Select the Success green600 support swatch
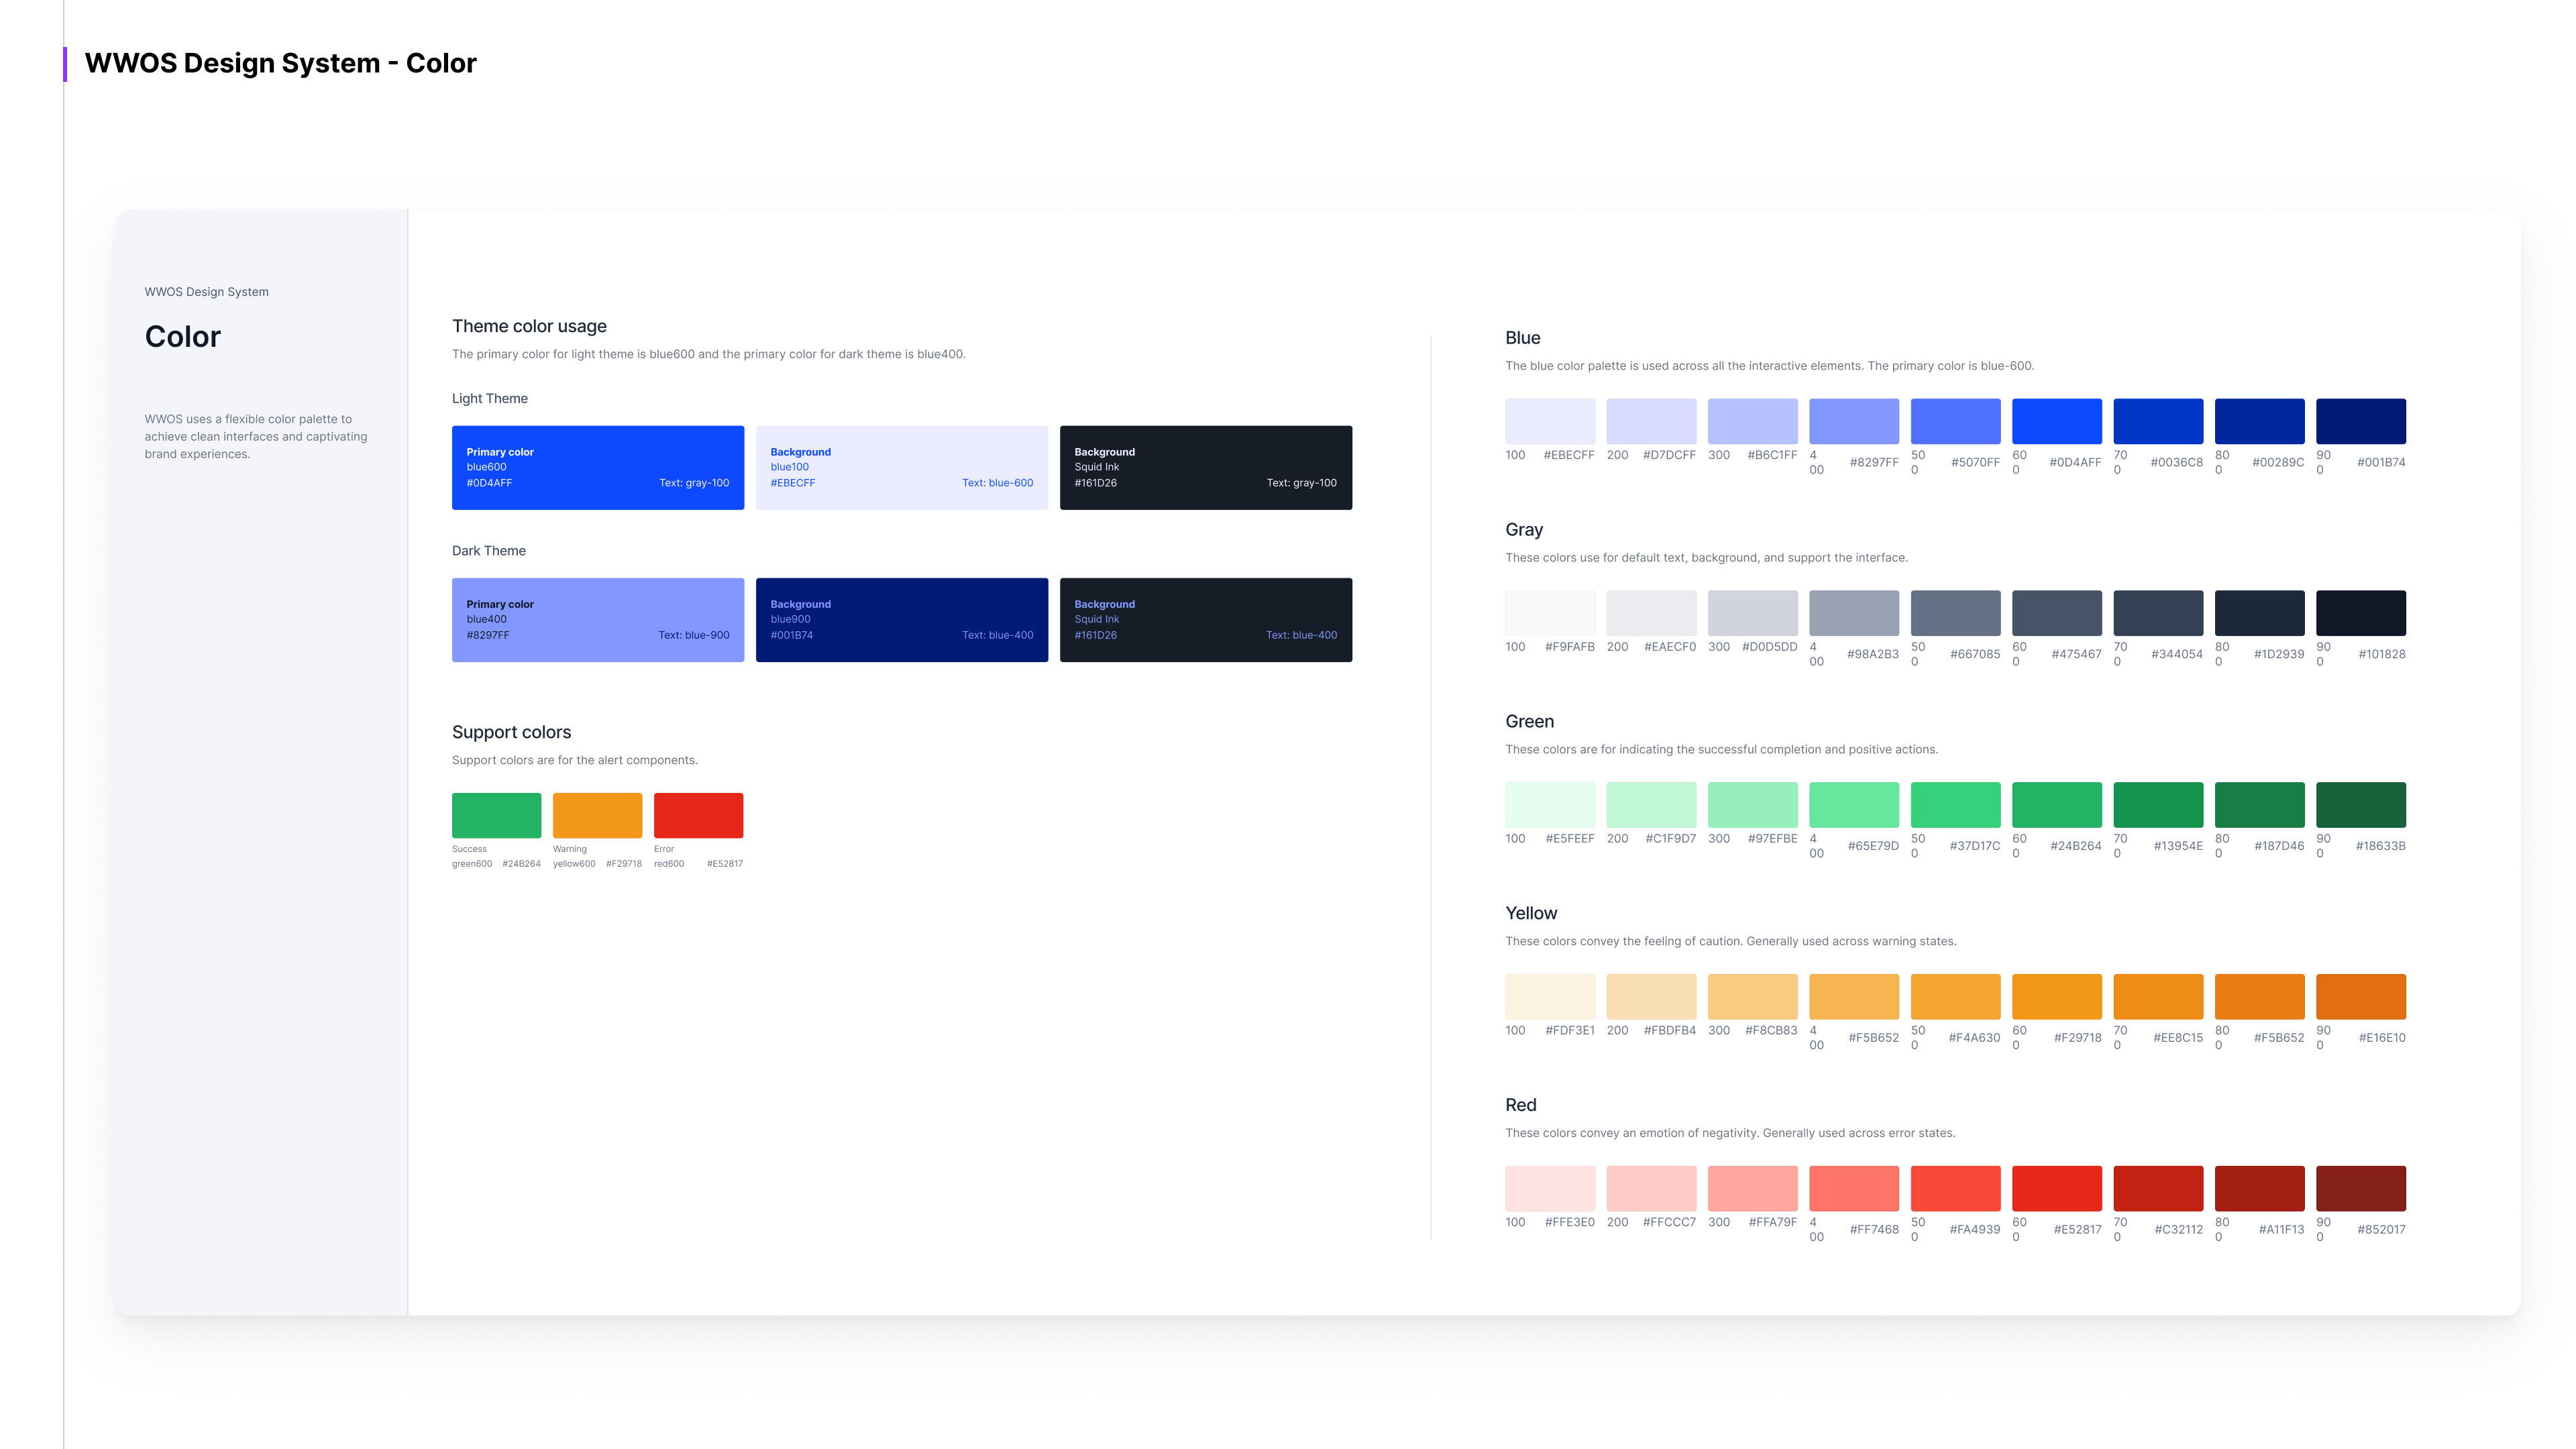This screenshot has width=2576, height=1449. tap(496, 815)
